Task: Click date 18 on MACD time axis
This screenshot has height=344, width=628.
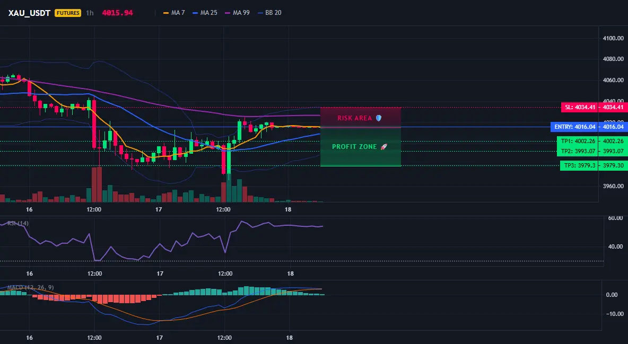Action: point(290,338)
